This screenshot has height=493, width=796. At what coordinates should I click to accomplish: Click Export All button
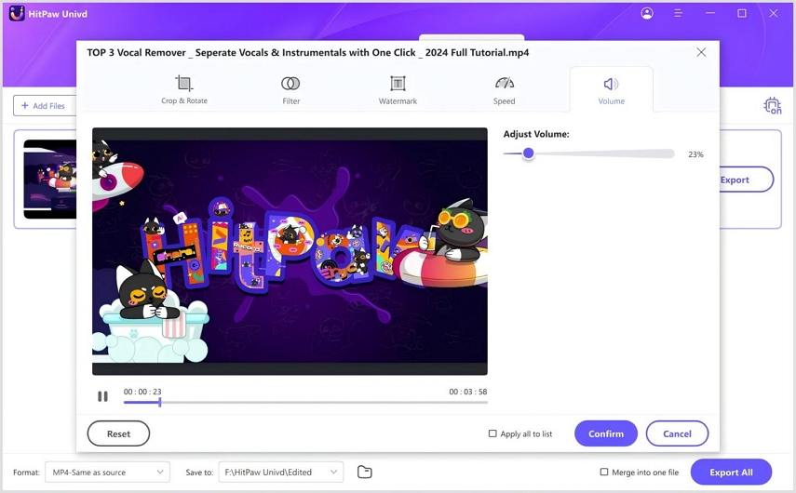pos(731,473)
